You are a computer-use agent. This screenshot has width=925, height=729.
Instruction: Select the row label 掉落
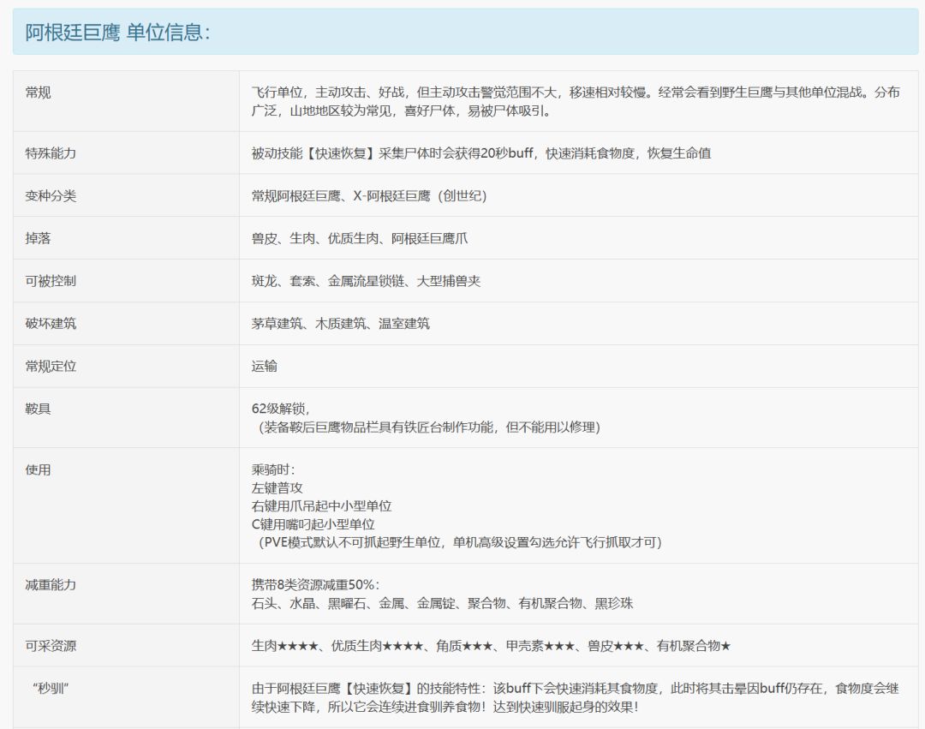click(38, 238)
